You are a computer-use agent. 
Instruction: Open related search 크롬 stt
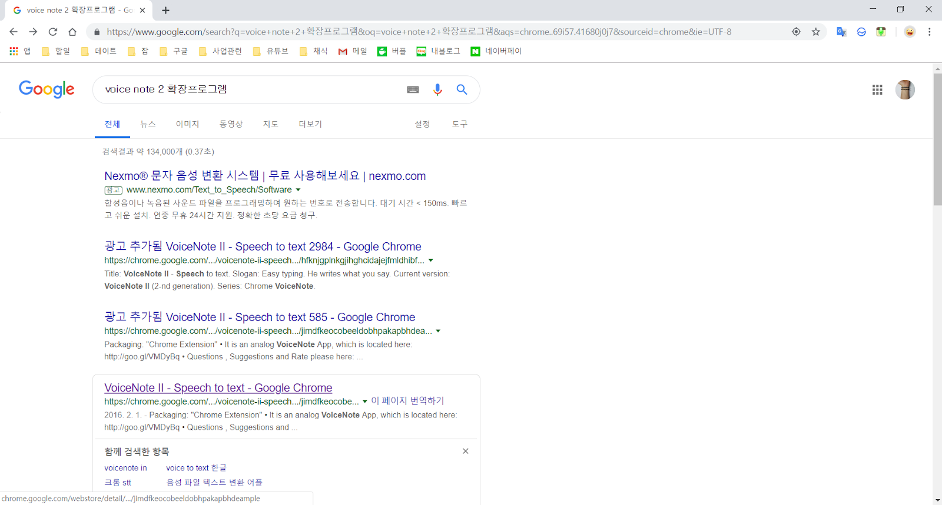118,483
